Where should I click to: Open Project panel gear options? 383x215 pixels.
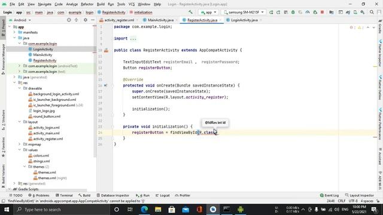pyautogui.click(x=85, y=20)
